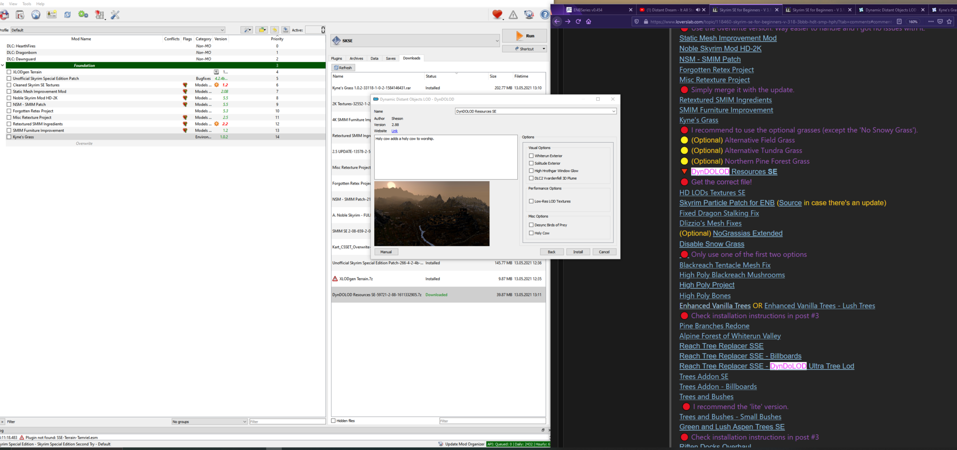The height and width of the screenshot is (450, 957).
Task: Click the update globe icon near heart
Action: [529, 15]
